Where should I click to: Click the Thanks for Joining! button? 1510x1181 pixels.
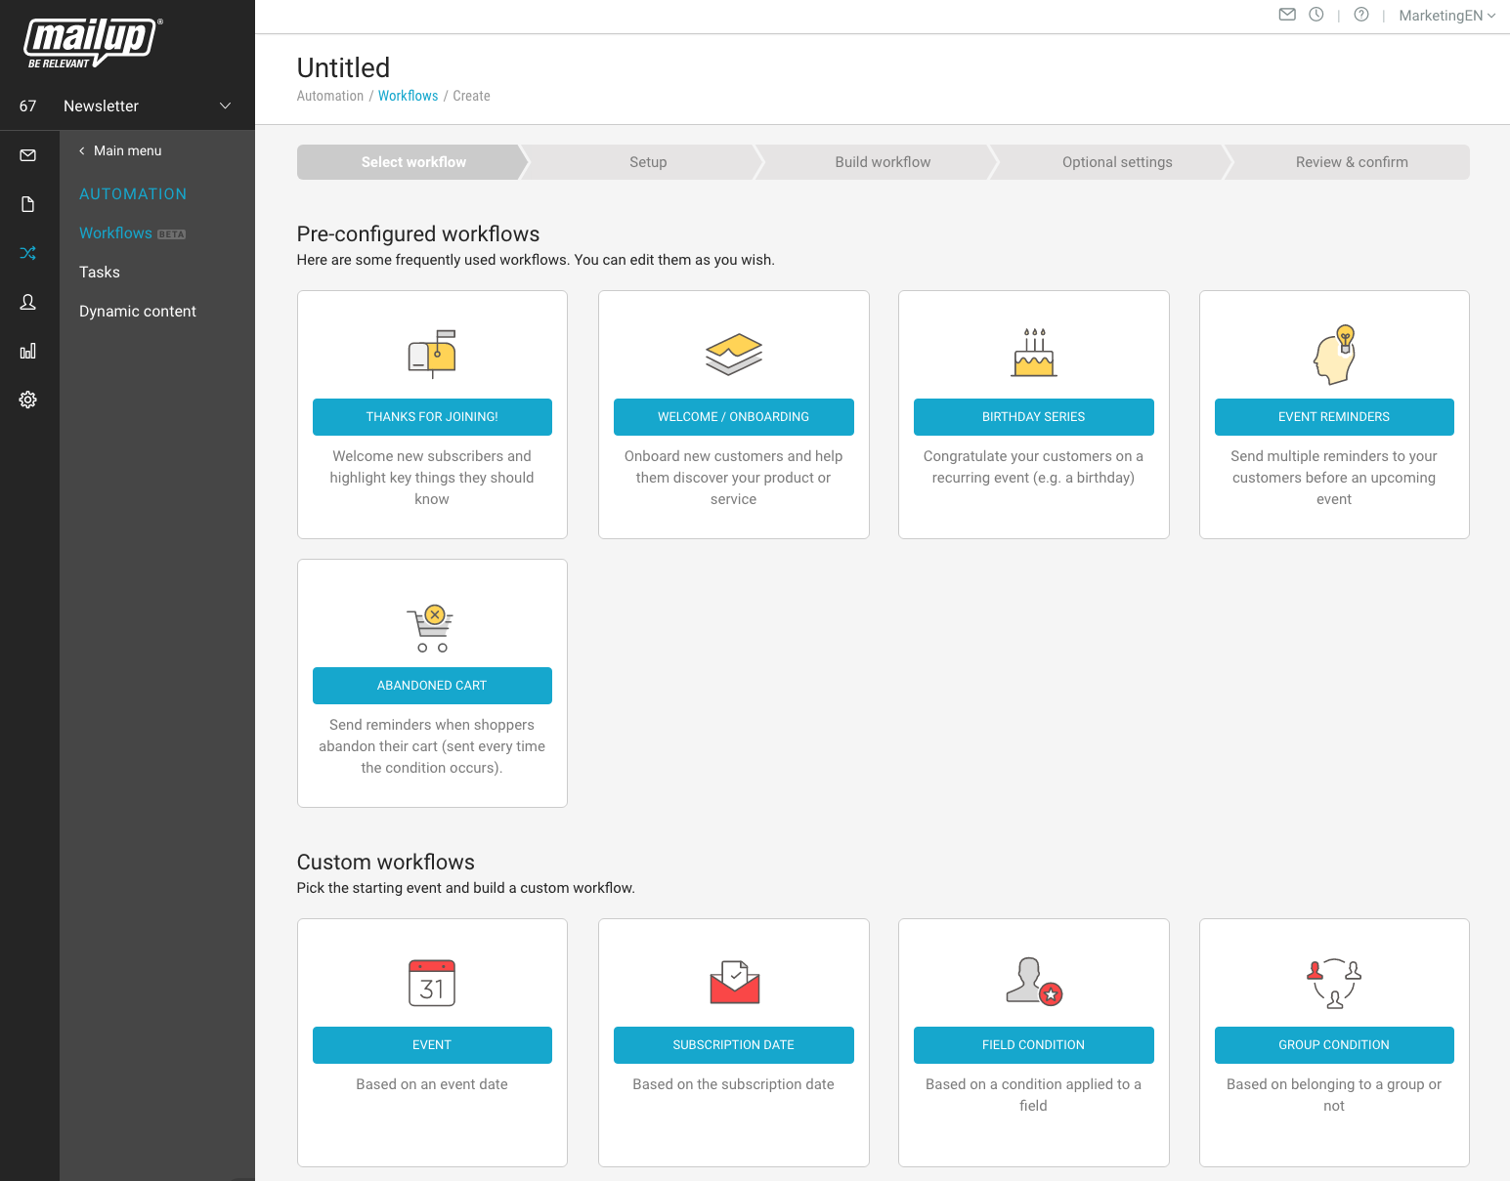(x=432, y=417)
